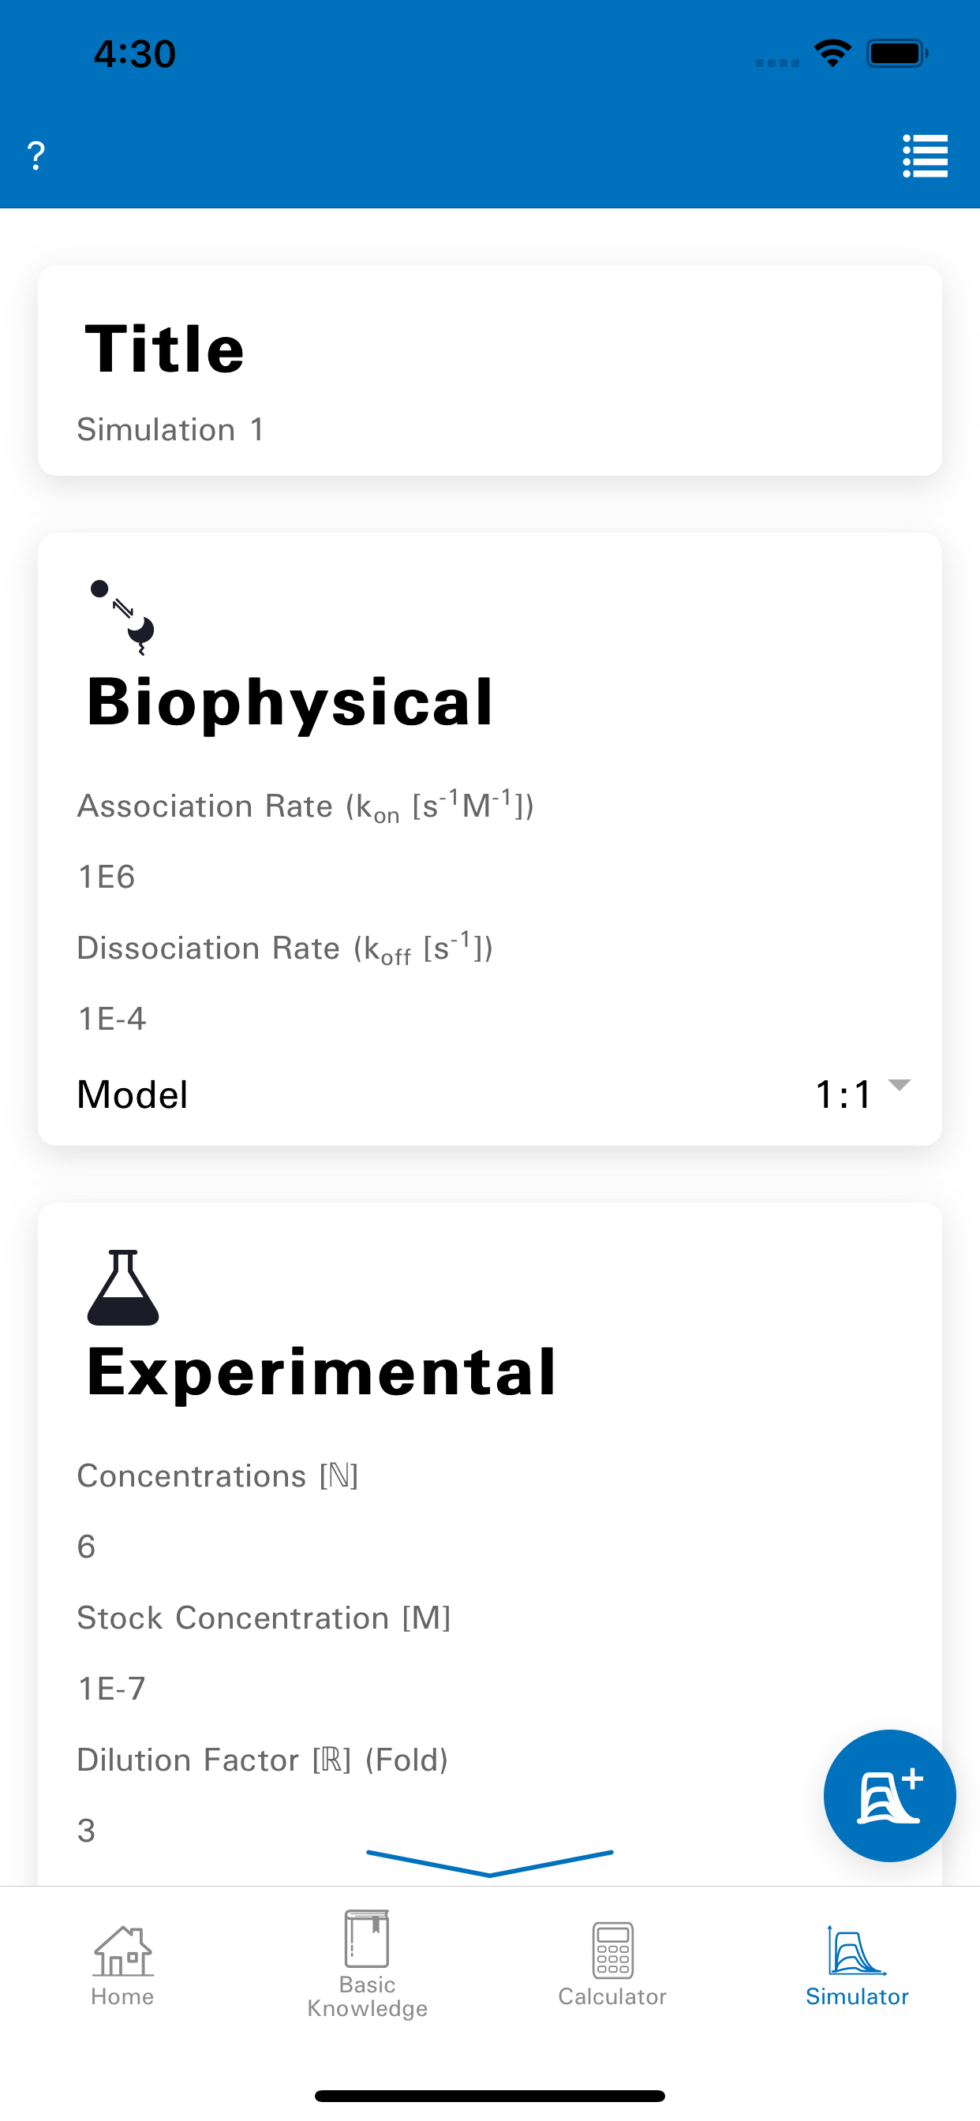Edit the Concentrations value 6
The image size is (980, 2121).
click(490, 1547)
